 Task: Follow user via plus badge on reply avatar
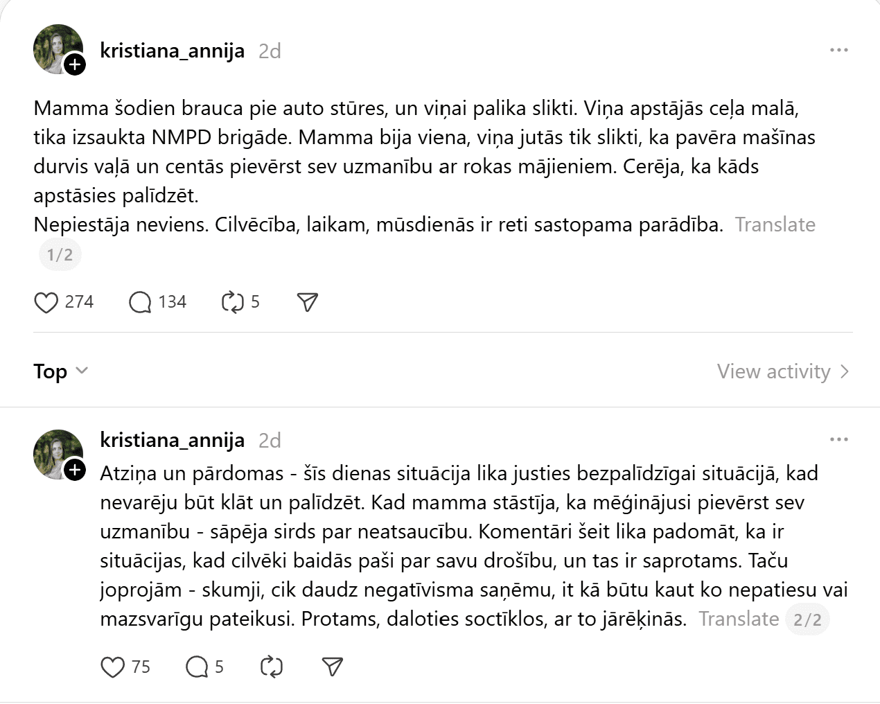74,470
